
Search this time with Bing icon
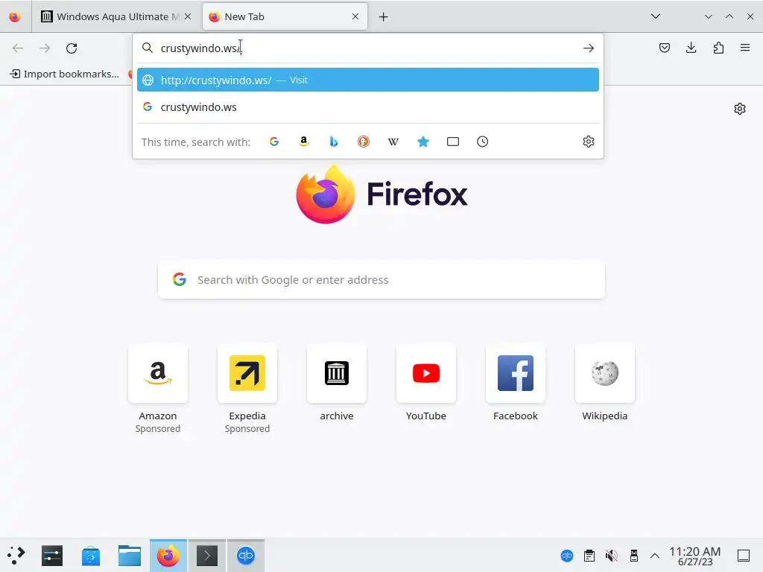point(334,142)
